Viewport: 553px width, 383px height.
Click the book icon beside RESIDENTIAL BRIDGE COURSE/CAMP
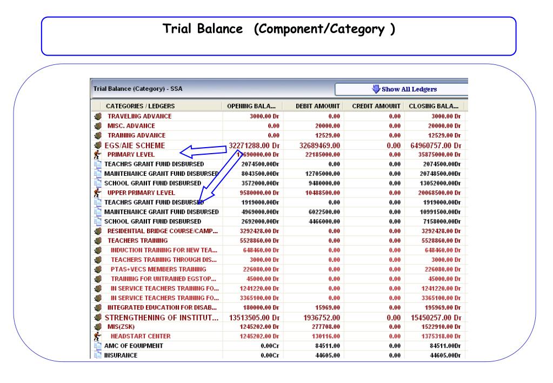[98, 231]
